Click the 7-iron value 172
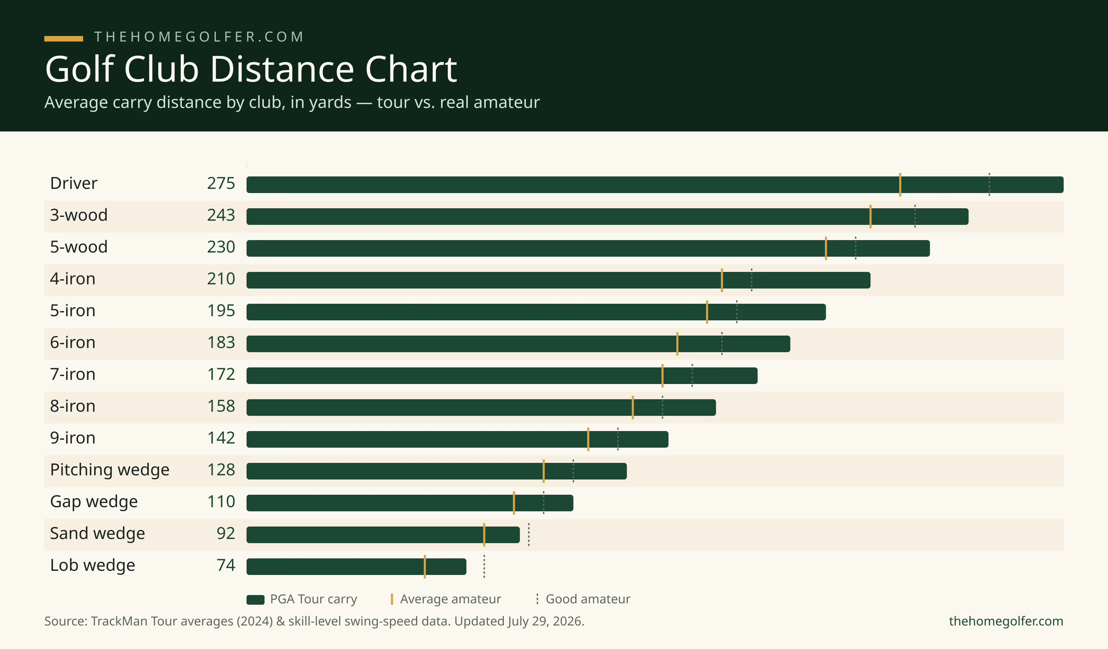Image resolution: width=1108 pixels, height=649 pixels. (221, 374)
